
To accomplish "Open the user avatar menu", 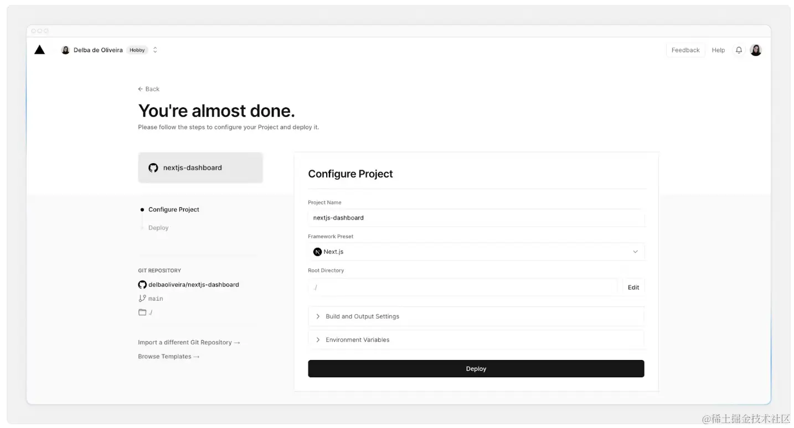I will tap(756, 50).
